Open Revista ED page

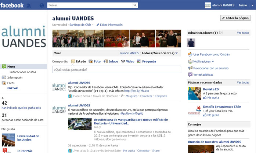pyautogui.click(x=211, y=89)
